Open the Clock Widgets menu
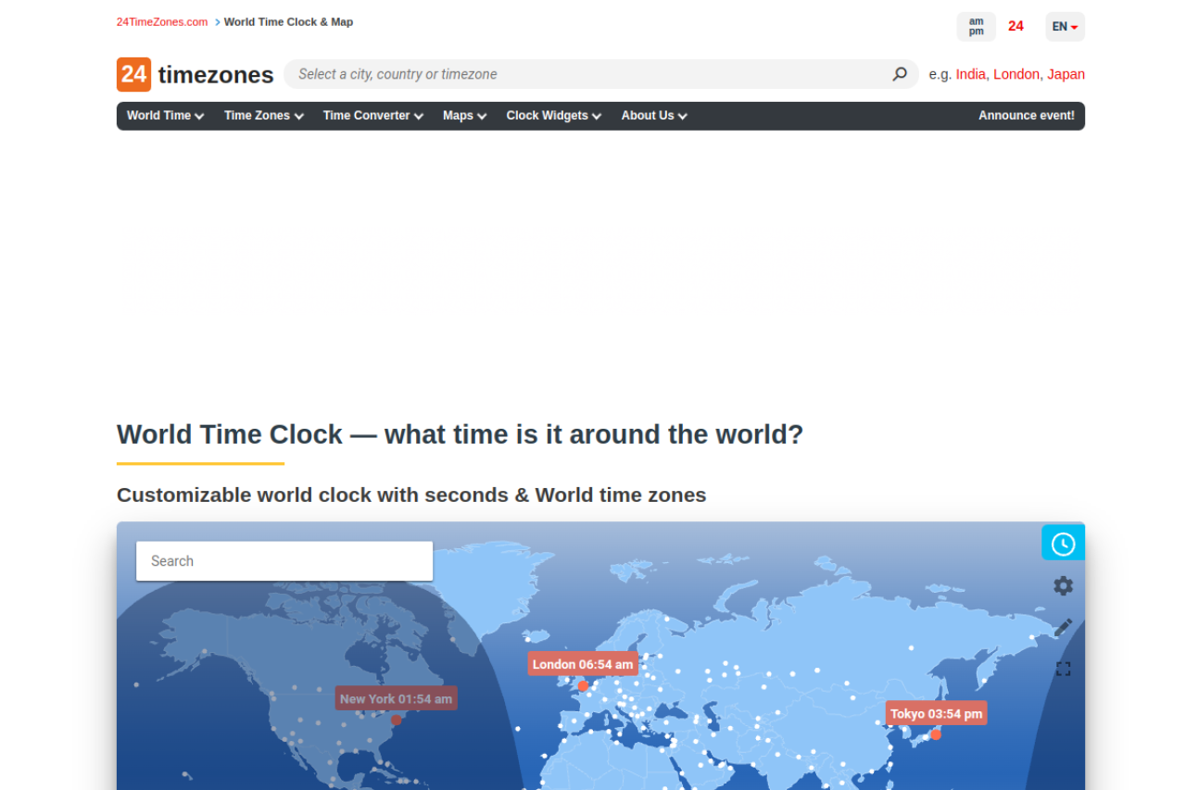This screenshot has height=790, width=1186. [553, 116]
